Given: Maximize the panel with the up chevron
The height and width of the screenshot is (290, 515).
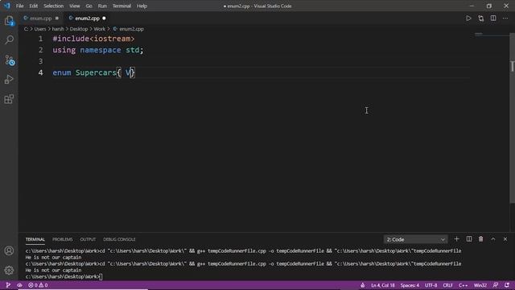Looking at the screenshot, I should tap(493, 239).
